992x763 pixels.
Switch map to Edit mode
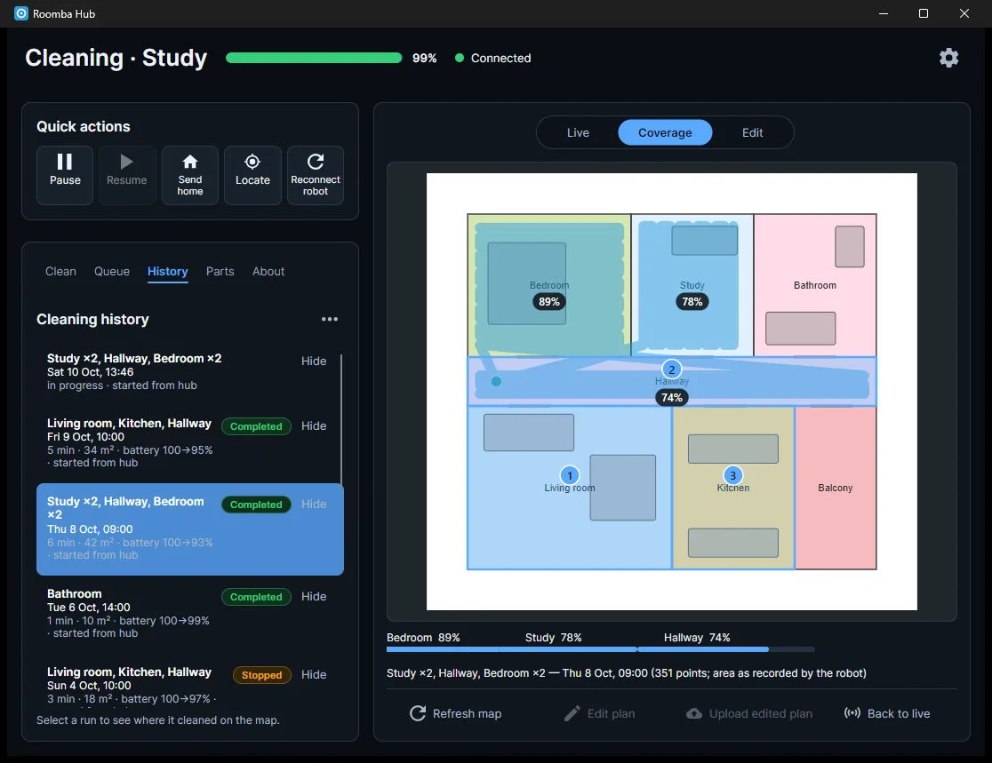tap(752, 132)
